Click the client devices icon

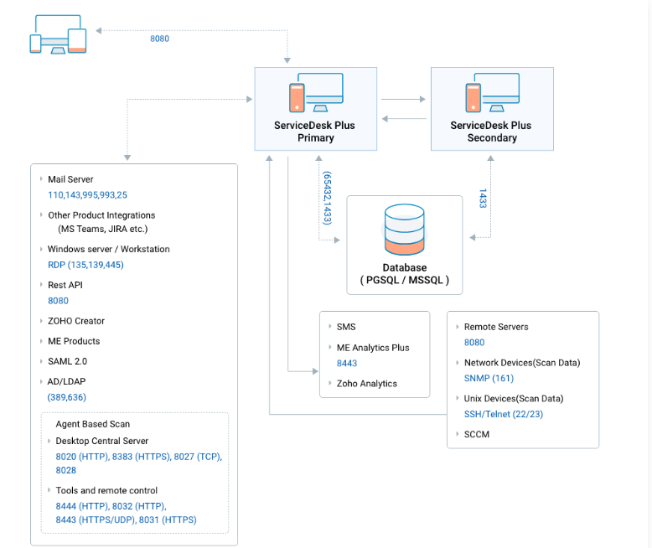[x=58, y=34]
